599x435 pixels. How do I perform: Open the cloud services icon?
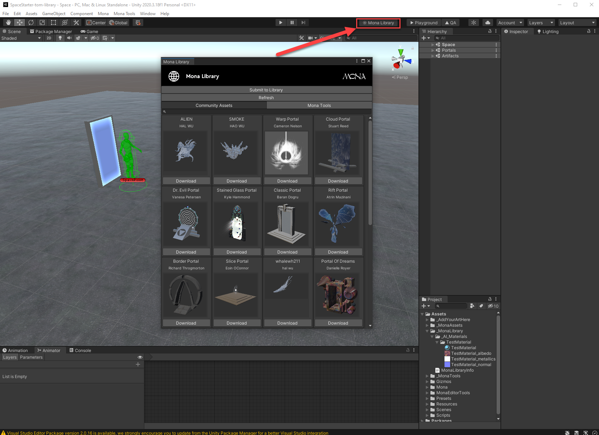click(x=488, y=23)
